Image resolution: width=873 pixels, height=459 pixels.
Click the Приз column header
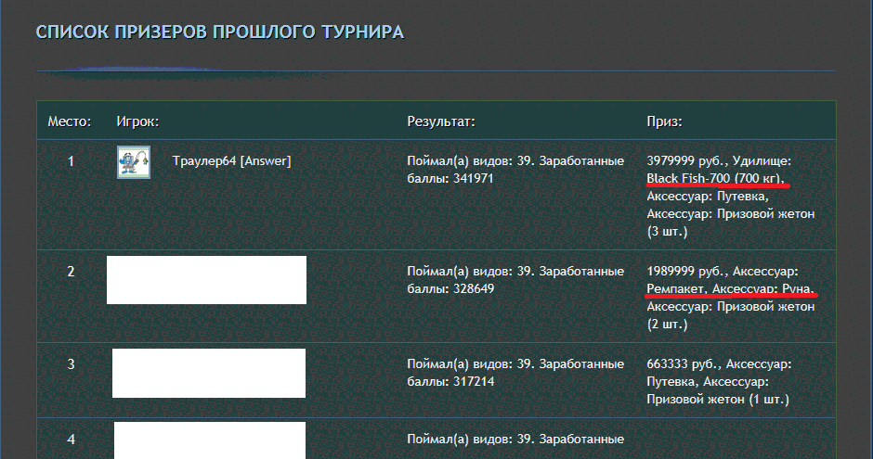(x=664, y=121)
